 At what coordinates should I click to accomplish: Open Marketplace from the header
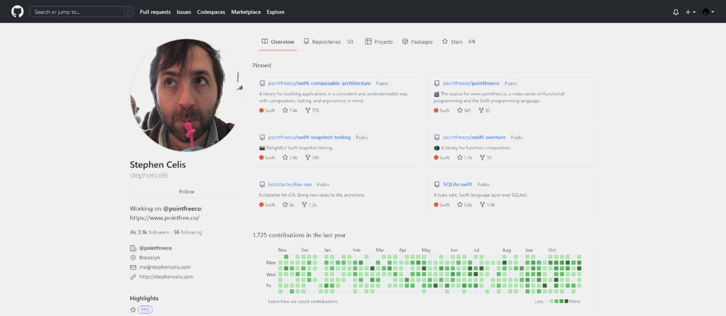coord(246,12)
